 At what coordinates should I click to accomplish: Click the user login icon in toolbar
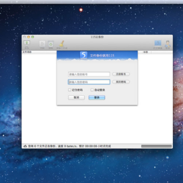pyautogui.click(x=168, y=44)
